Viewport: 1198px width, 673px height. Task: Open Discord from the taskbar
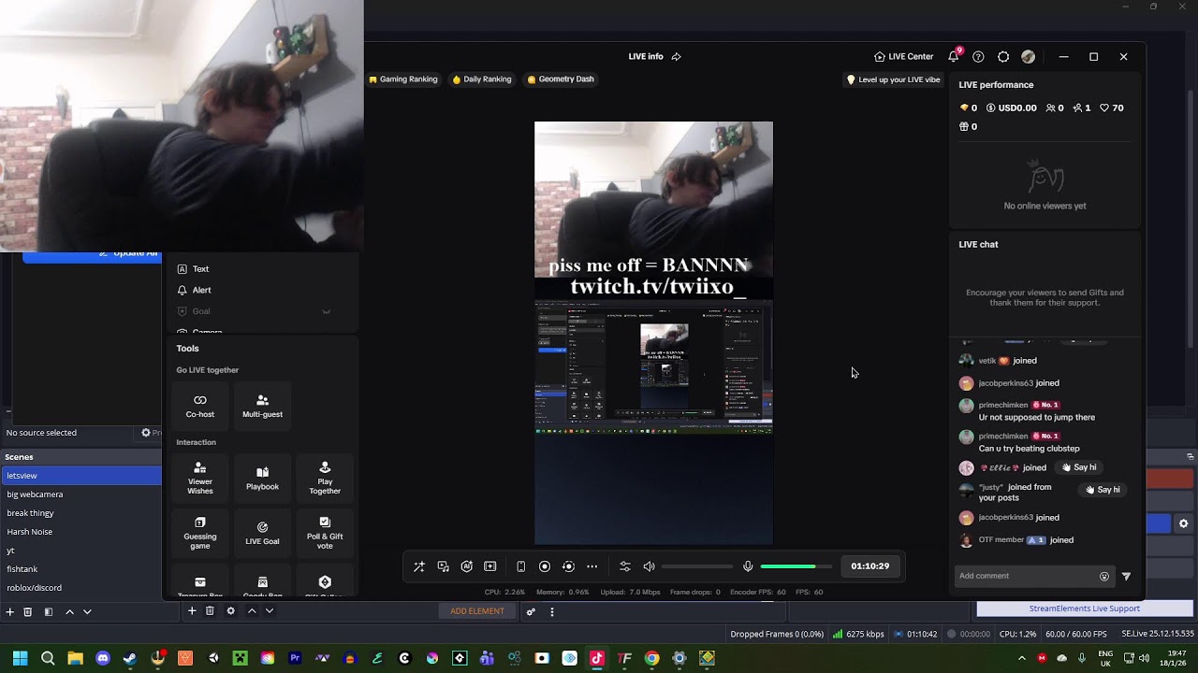103,658
